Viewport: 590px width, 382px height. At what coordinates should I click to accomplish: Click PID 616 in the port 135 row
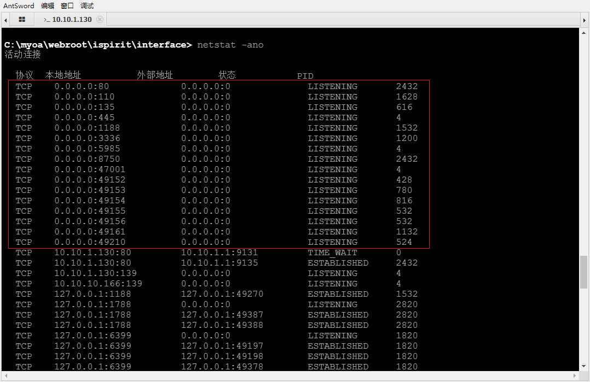click(x=404, y=107)
